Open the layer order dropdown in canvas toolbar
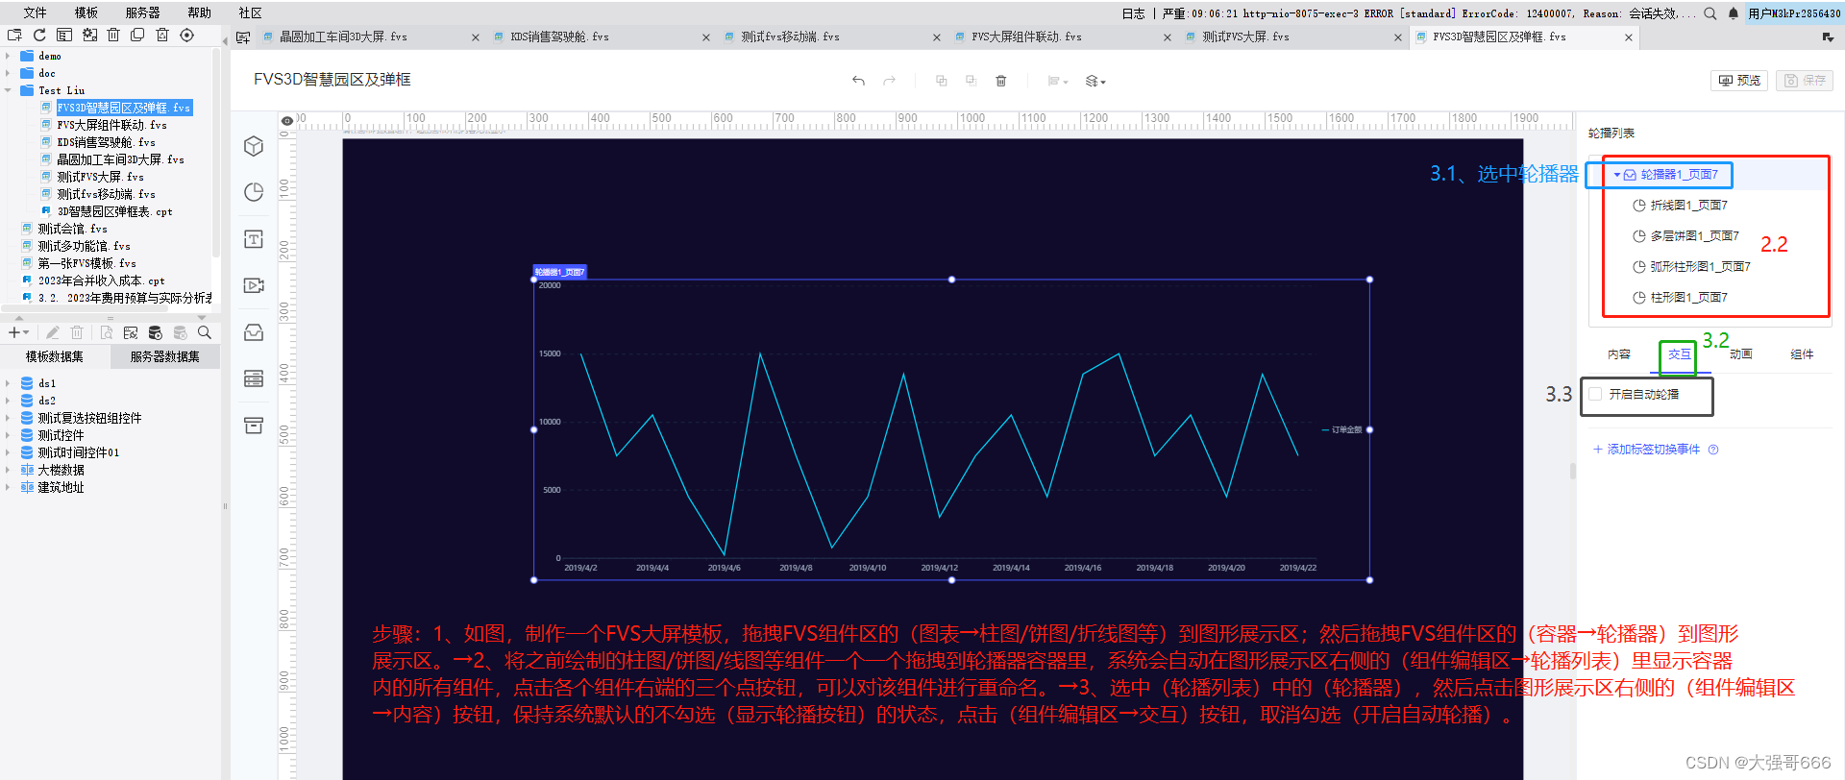 click(x=1095, y=81)
